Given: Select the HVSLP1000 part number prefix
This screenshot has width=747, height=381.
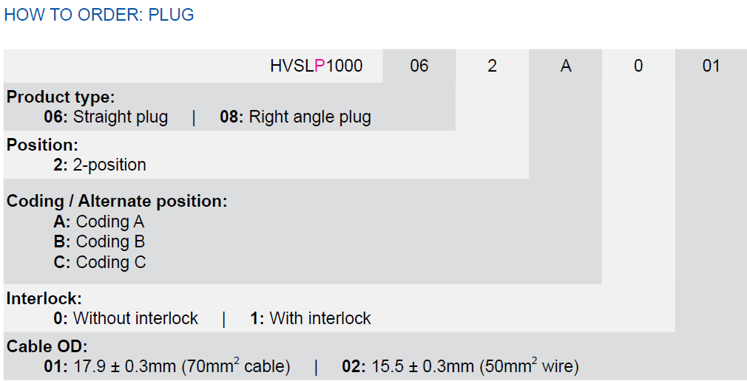Looking at the screenshot, I should [316, 66].
